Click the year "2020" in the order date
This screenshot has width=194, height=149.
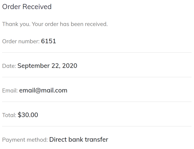(x=70, y=66)
